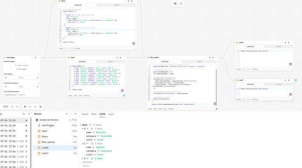The width and height of the screenshot is (302, 168).
Task: Select Global (all blocks) row
Action: (55, 120)
